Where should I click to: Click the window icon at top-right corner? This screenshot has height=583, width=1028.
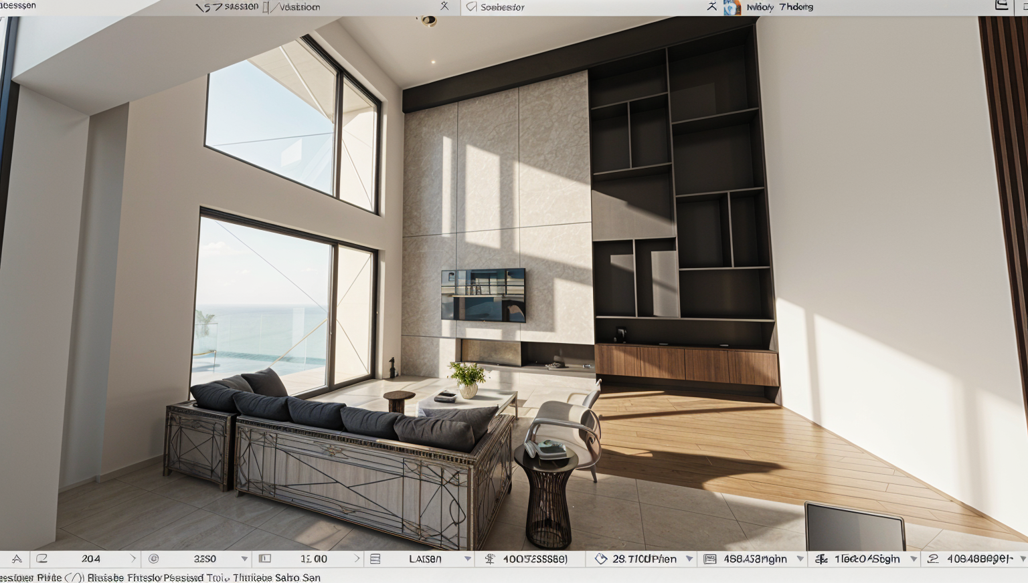[x=1001, y=6]
